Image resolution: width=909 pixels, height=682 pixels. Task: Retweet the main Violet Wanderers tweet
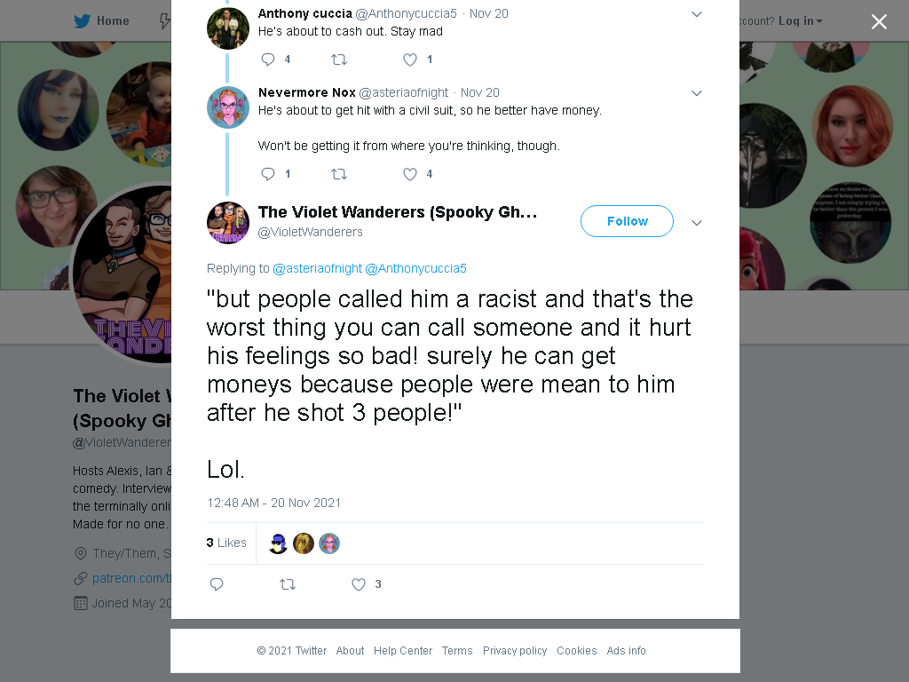pos(288,584)
